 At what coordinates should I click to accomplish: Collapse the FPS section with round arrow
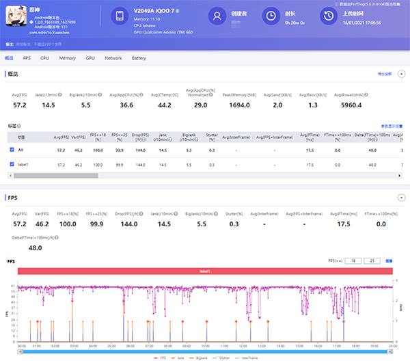pos(401,198)
